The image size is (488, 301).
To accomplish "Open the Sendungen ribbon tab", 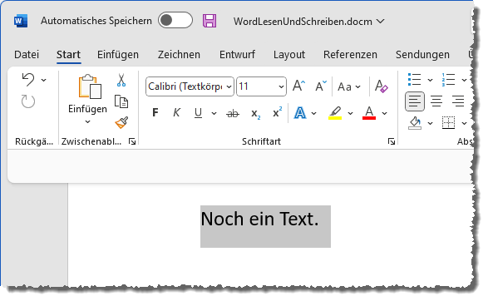I will tap(422, 55).
